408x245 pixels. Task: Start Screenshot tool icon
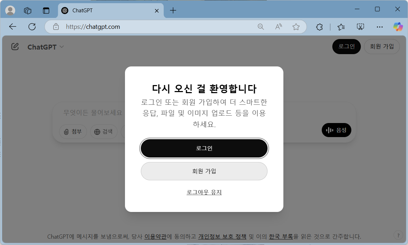[x=360, y=27]
